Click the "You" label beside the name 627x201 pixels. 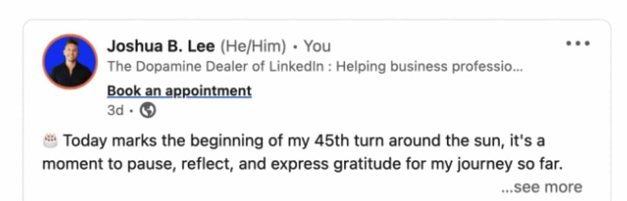coord(317,46)
